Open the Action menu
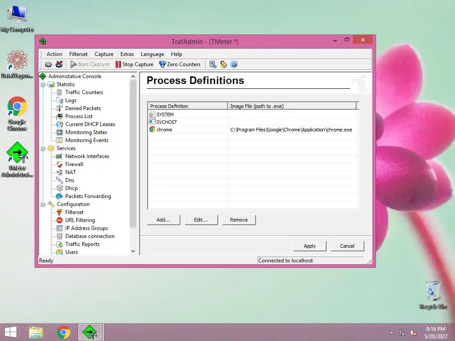This screenshot has height=341, width=455. (x=54, y=54)
